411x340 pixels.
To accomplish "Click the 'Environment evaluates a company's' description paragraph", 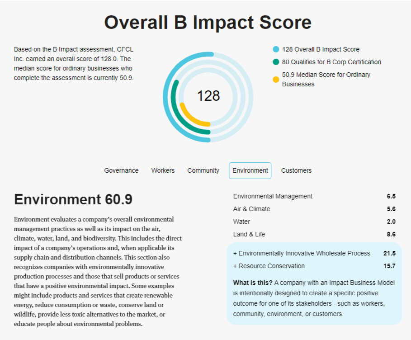I will click(x=98, y=271).
